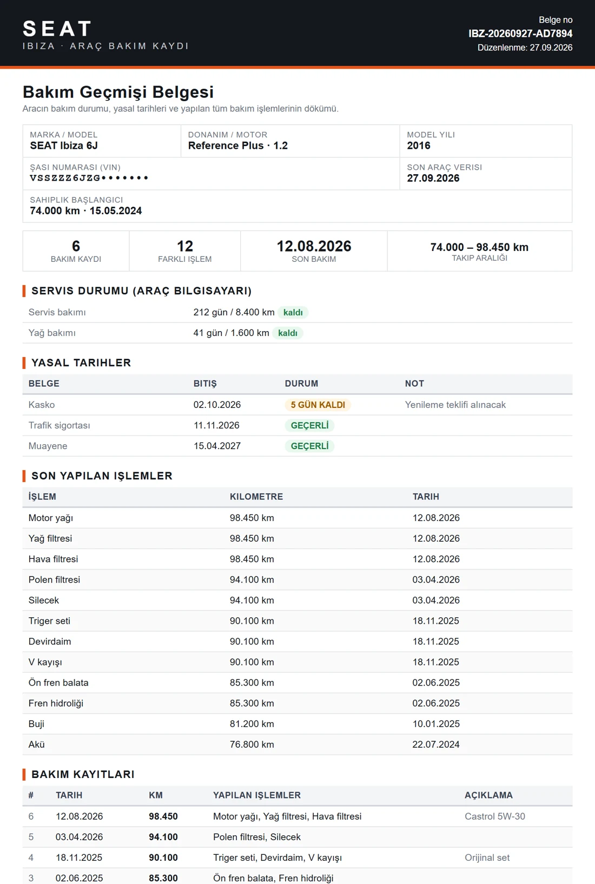Click the "V kayışı" row label
Screen dimensions: 595x884
point(45,662)
